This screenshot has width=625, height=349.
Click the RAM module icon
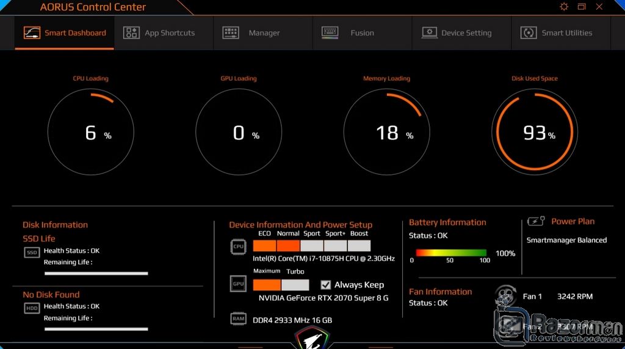[x=239, y=318]
